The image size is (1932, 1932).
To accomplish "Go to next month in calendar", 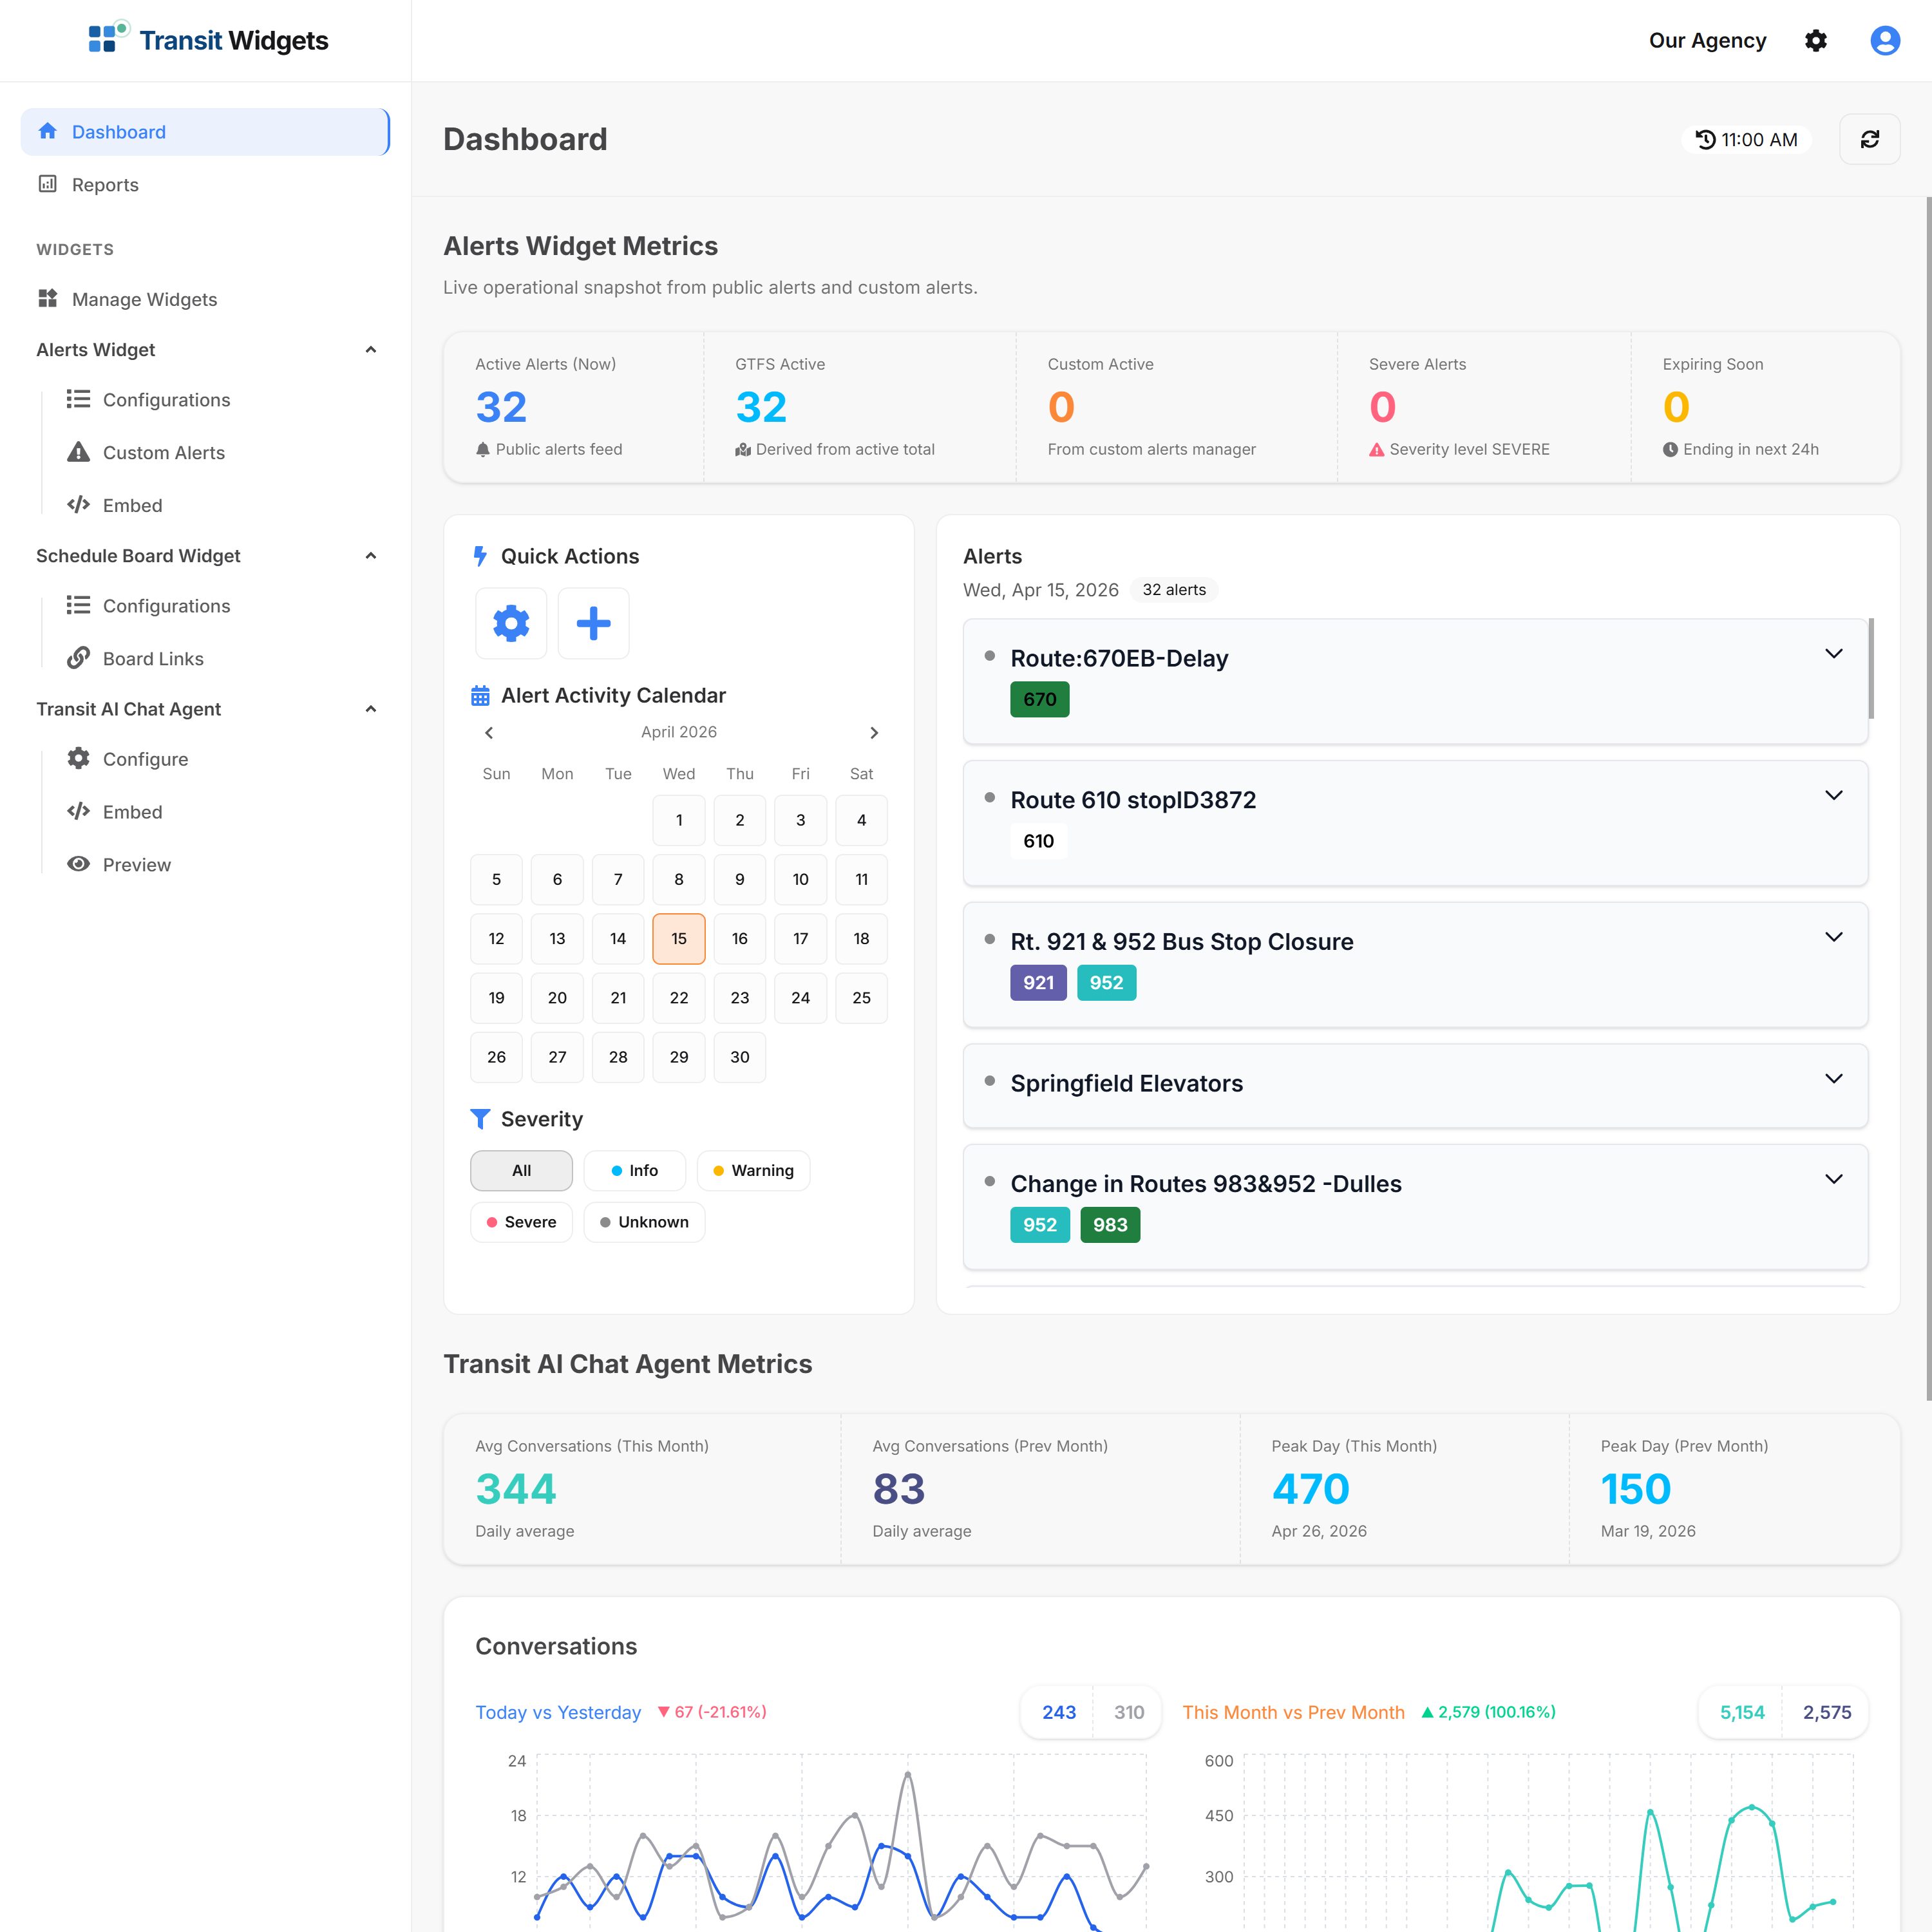I will click(x=874, y=733).
